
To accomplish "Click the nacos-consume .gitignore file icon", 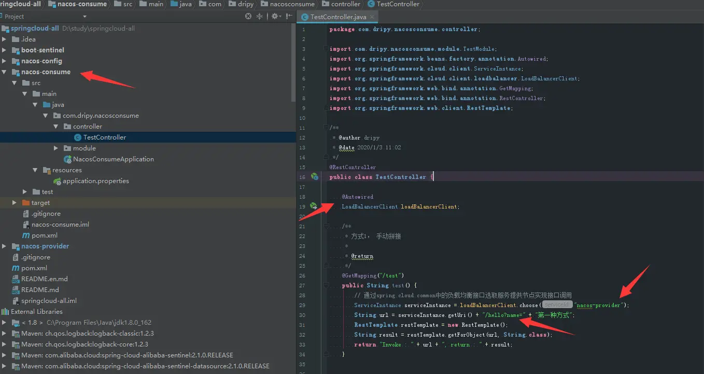I will coord(26,214).
